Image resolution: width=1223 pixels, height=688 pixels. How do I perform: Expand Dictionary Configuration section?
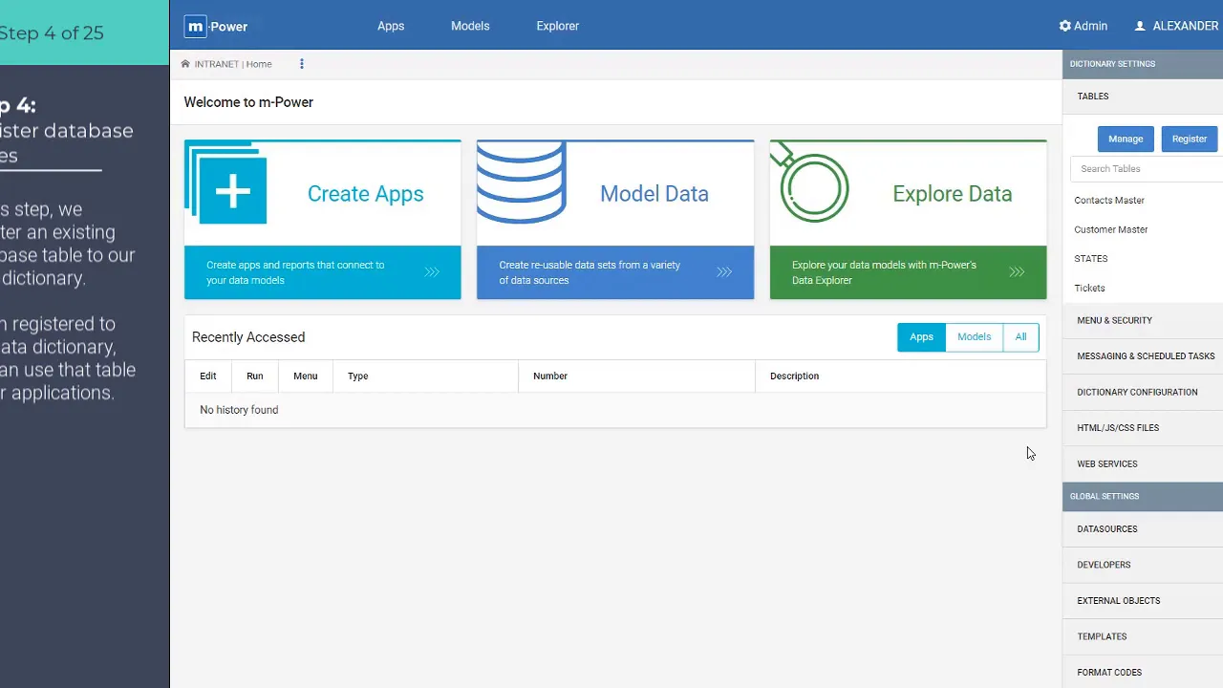point(1143,392)
